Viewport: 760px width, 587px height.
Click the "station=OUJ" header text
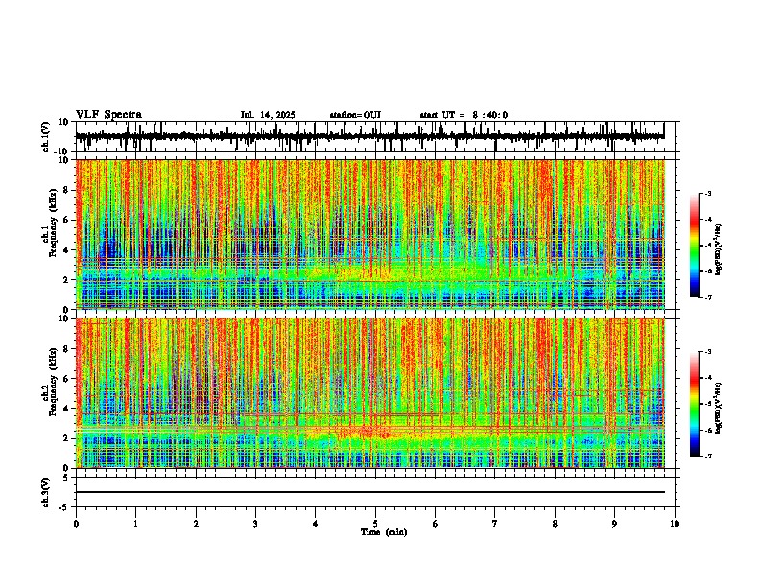pyautogui.click(x=355, y=115)
